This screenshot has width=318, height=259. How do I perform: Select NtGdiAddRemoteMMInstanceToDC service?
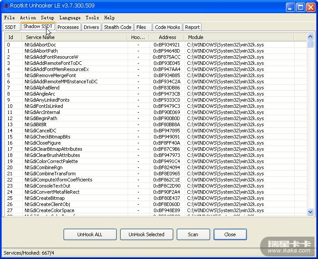pyautogui.click(x=156, y=82)
